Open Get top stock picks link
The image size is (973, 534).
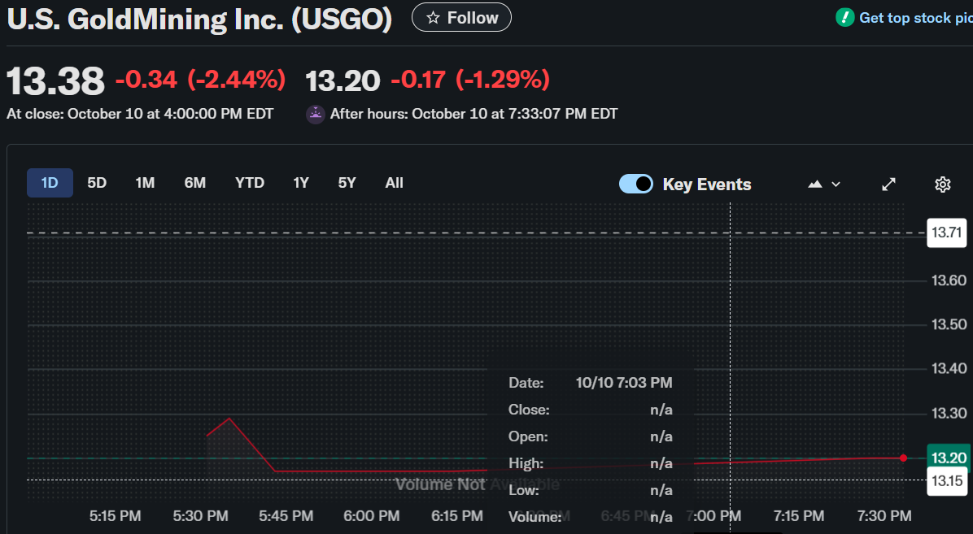pyautogui.click(x=915, y=18)
